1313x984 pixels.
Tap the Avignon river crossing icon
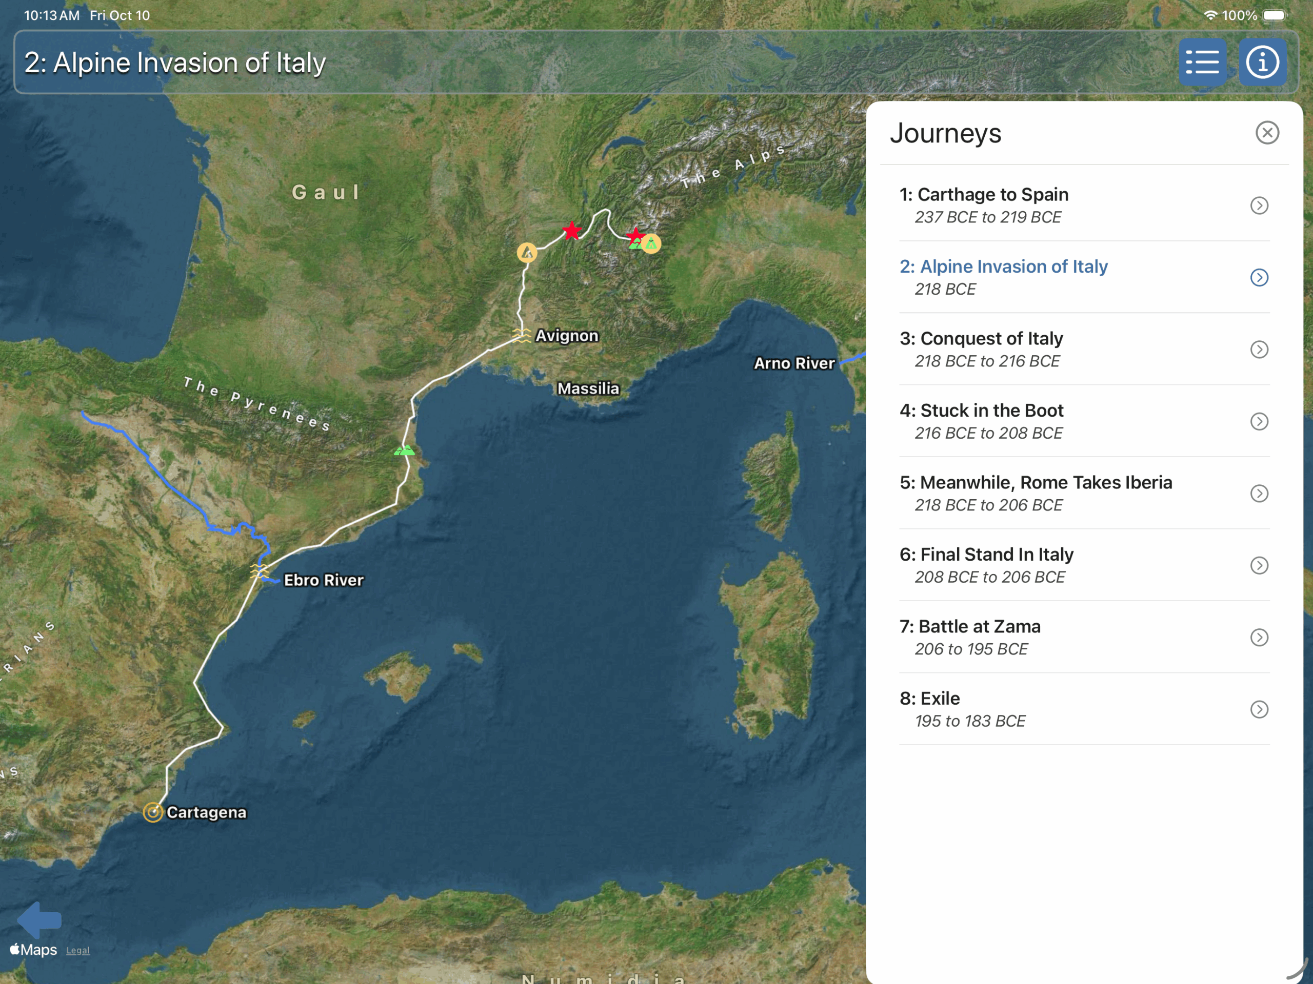click(521, 335)
